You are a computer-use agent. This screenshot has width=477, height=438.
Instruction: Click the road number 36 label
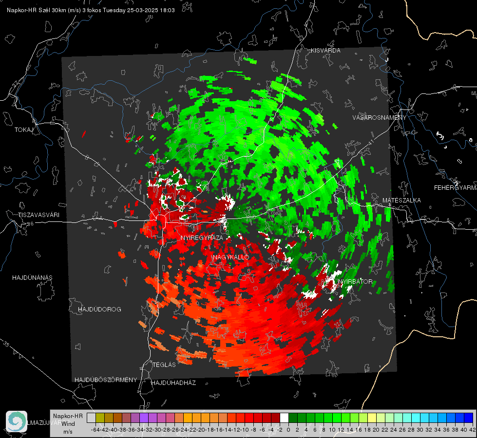[30, 223]
